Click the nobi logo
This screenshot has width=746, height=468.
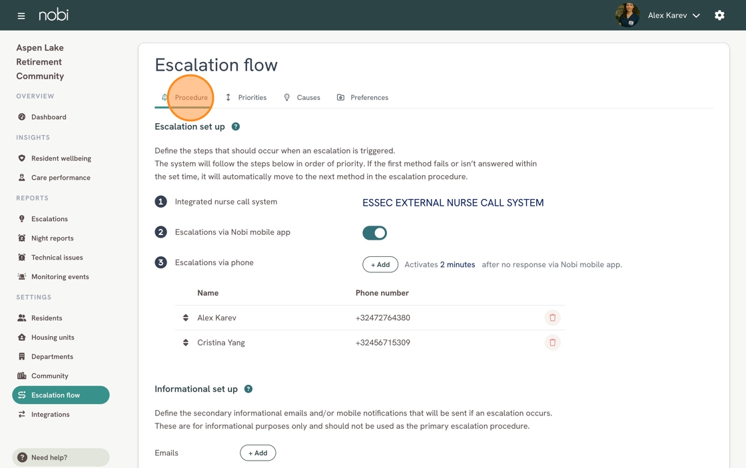tap(53, 15)
